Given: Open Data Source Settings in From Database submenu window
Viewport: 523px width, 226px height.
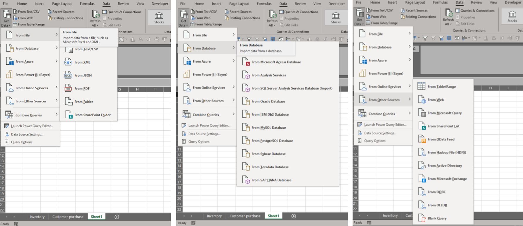Looking at the screenshot, I should 207,134.
